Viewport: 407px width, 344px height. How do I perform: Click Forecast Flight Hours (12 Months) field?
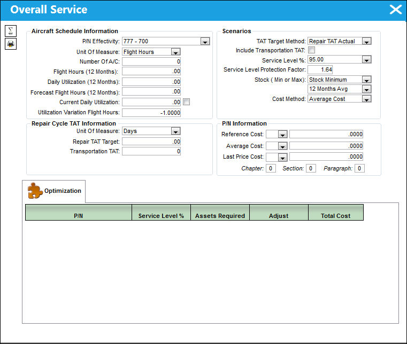(x=151, y=91)
